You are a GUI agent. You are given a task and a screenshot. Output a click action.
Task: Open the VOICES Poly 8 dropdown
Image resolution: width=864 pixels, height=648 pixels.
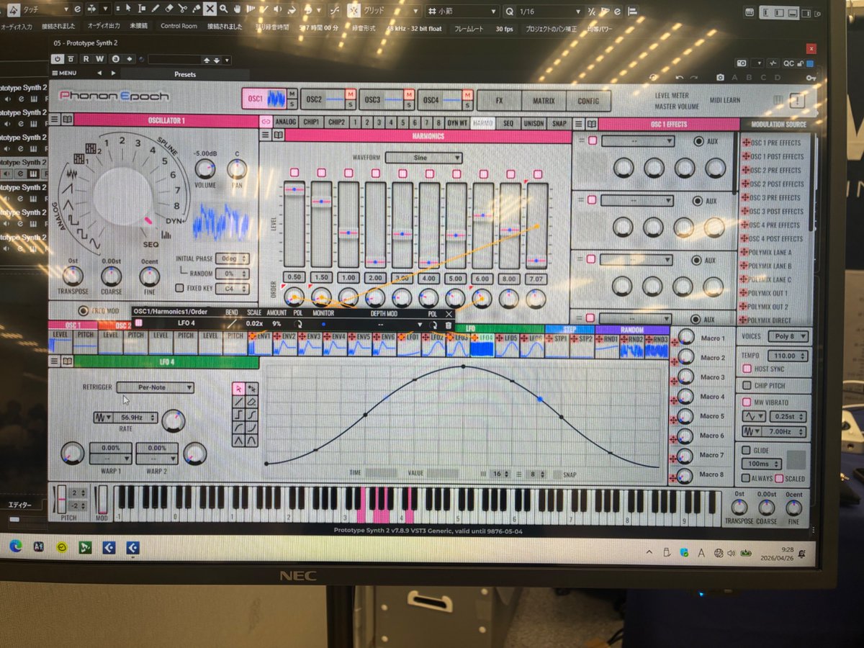point(788,336)
